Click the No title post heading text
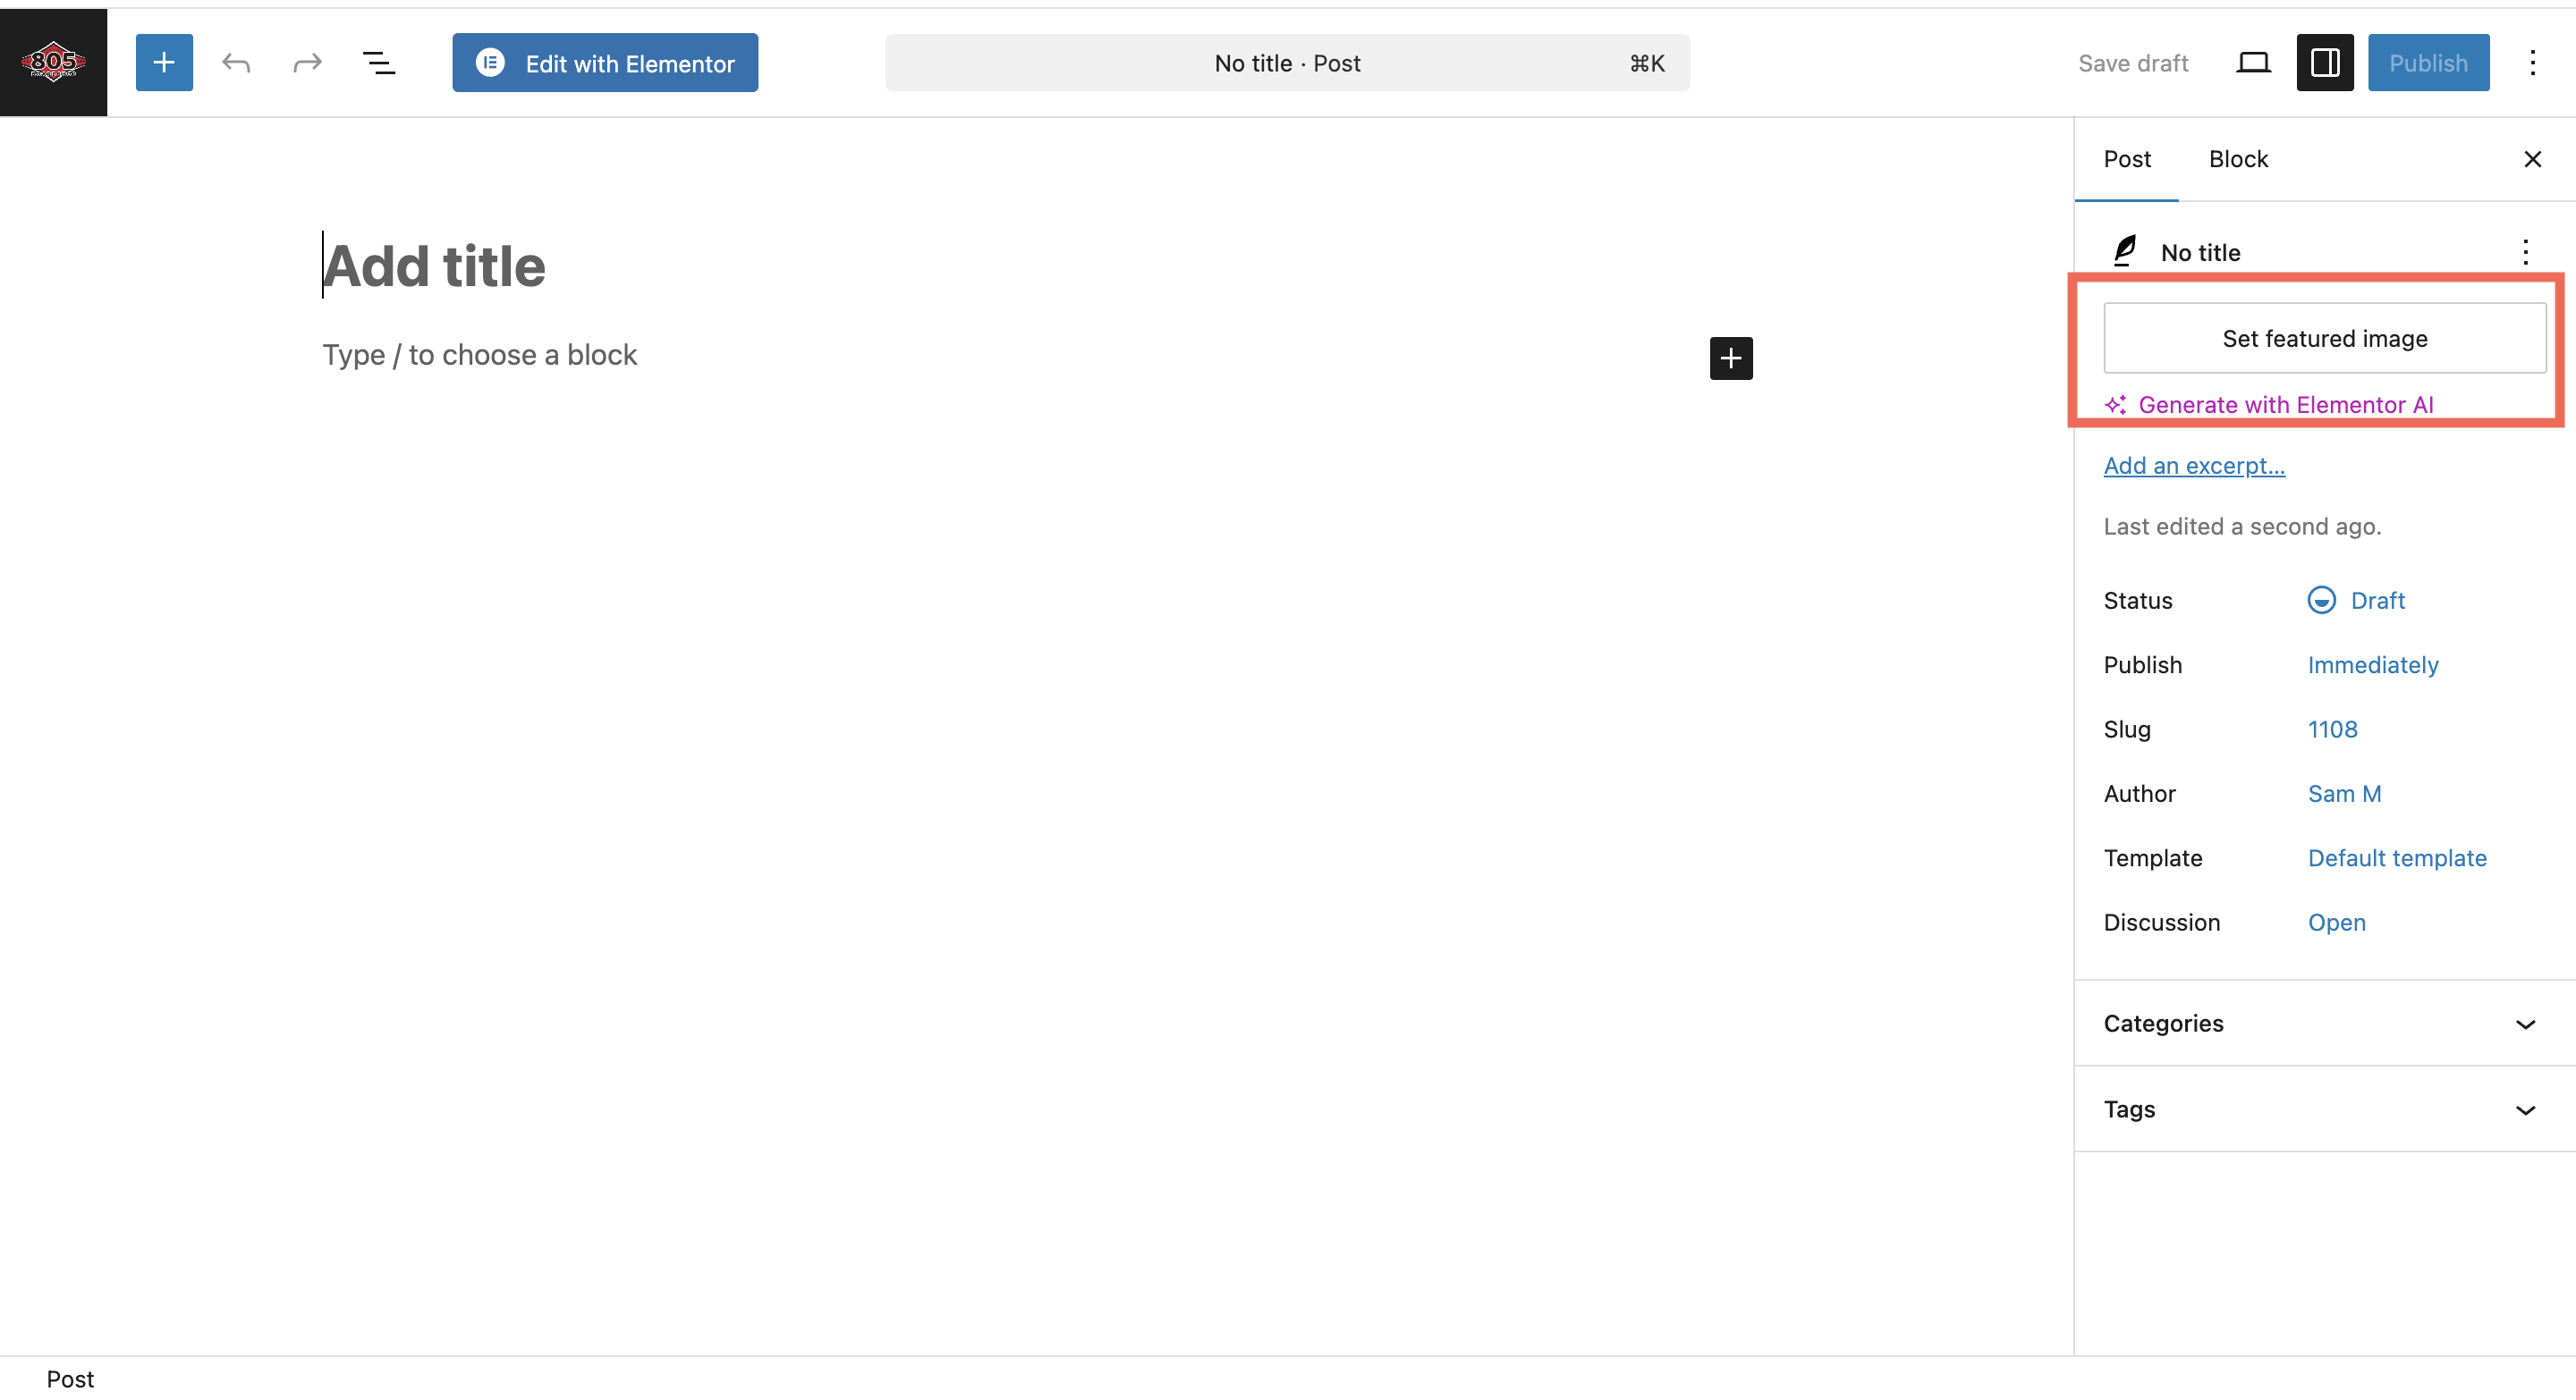This screenshot has width=2576, height=1400. [2200, 253]
